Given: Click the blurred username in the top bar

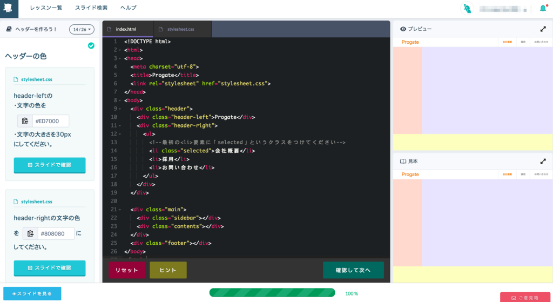Looking at the screenshot, I should [503, 9].
